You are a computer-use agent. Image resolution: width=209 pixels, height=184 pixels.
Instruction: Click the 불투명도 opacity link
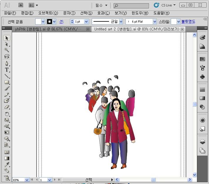tap(188, 21)
